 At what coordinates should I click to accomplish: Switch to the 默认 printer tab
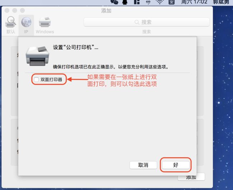11,25
